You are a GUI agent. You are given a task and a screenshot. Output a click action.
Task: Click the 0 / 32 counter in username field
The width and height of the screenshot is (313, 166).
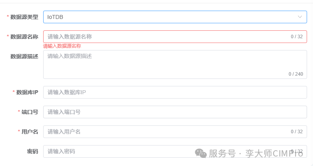(297, 132)
